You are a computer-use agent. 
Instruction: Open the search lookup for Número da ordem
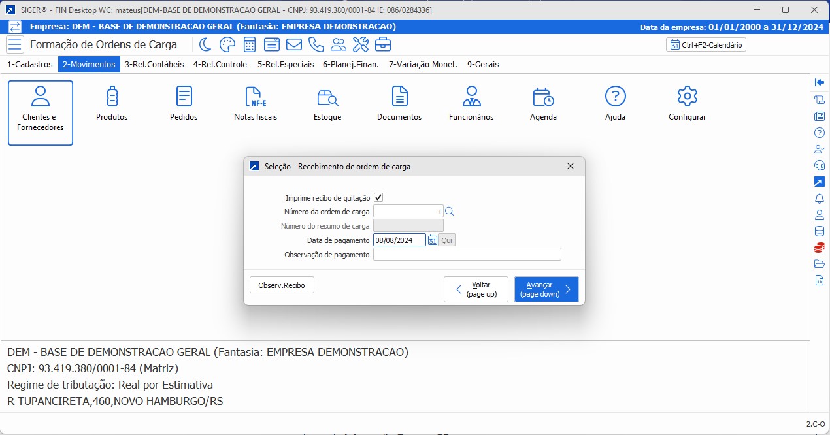click(x=448, y=210)
